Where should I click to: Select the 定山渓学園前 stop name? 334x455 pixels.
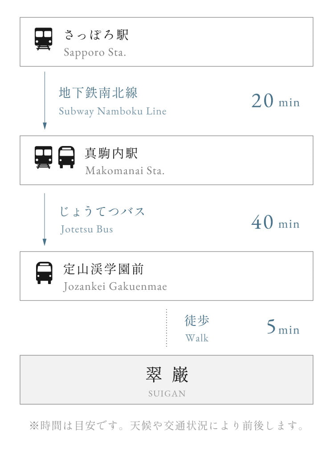coord(104,269)
